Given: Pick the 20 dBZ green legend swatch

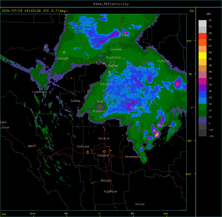Looking at the screenshot, I should pyautogui.click(x=202, y=114).
